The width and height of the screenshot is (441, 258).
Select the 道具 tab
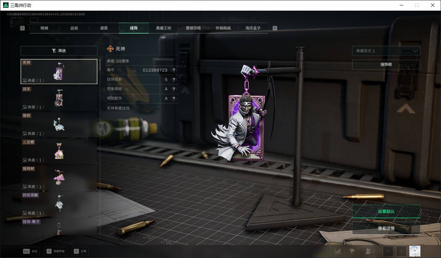[x=104, y=28]
